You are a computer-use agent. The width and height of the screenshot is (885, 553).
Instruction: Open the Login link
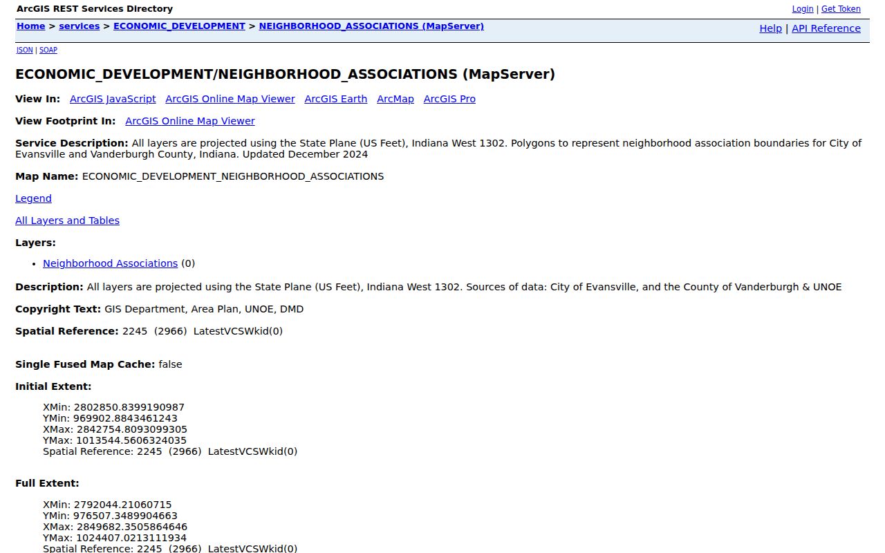click(x=802, y=9)
